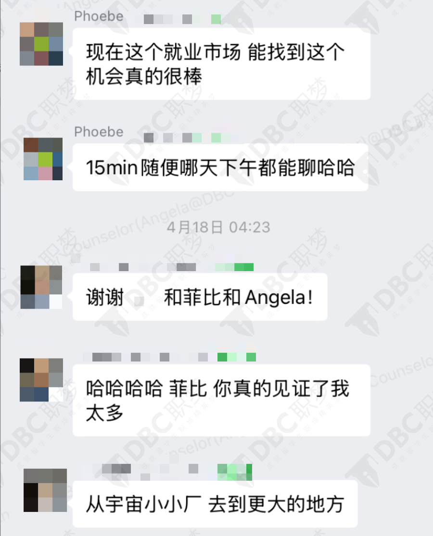Screen dimensions: 433x536
Task: Select the 你真的见证了我太多 message bubble
Action: pos(222,400)
